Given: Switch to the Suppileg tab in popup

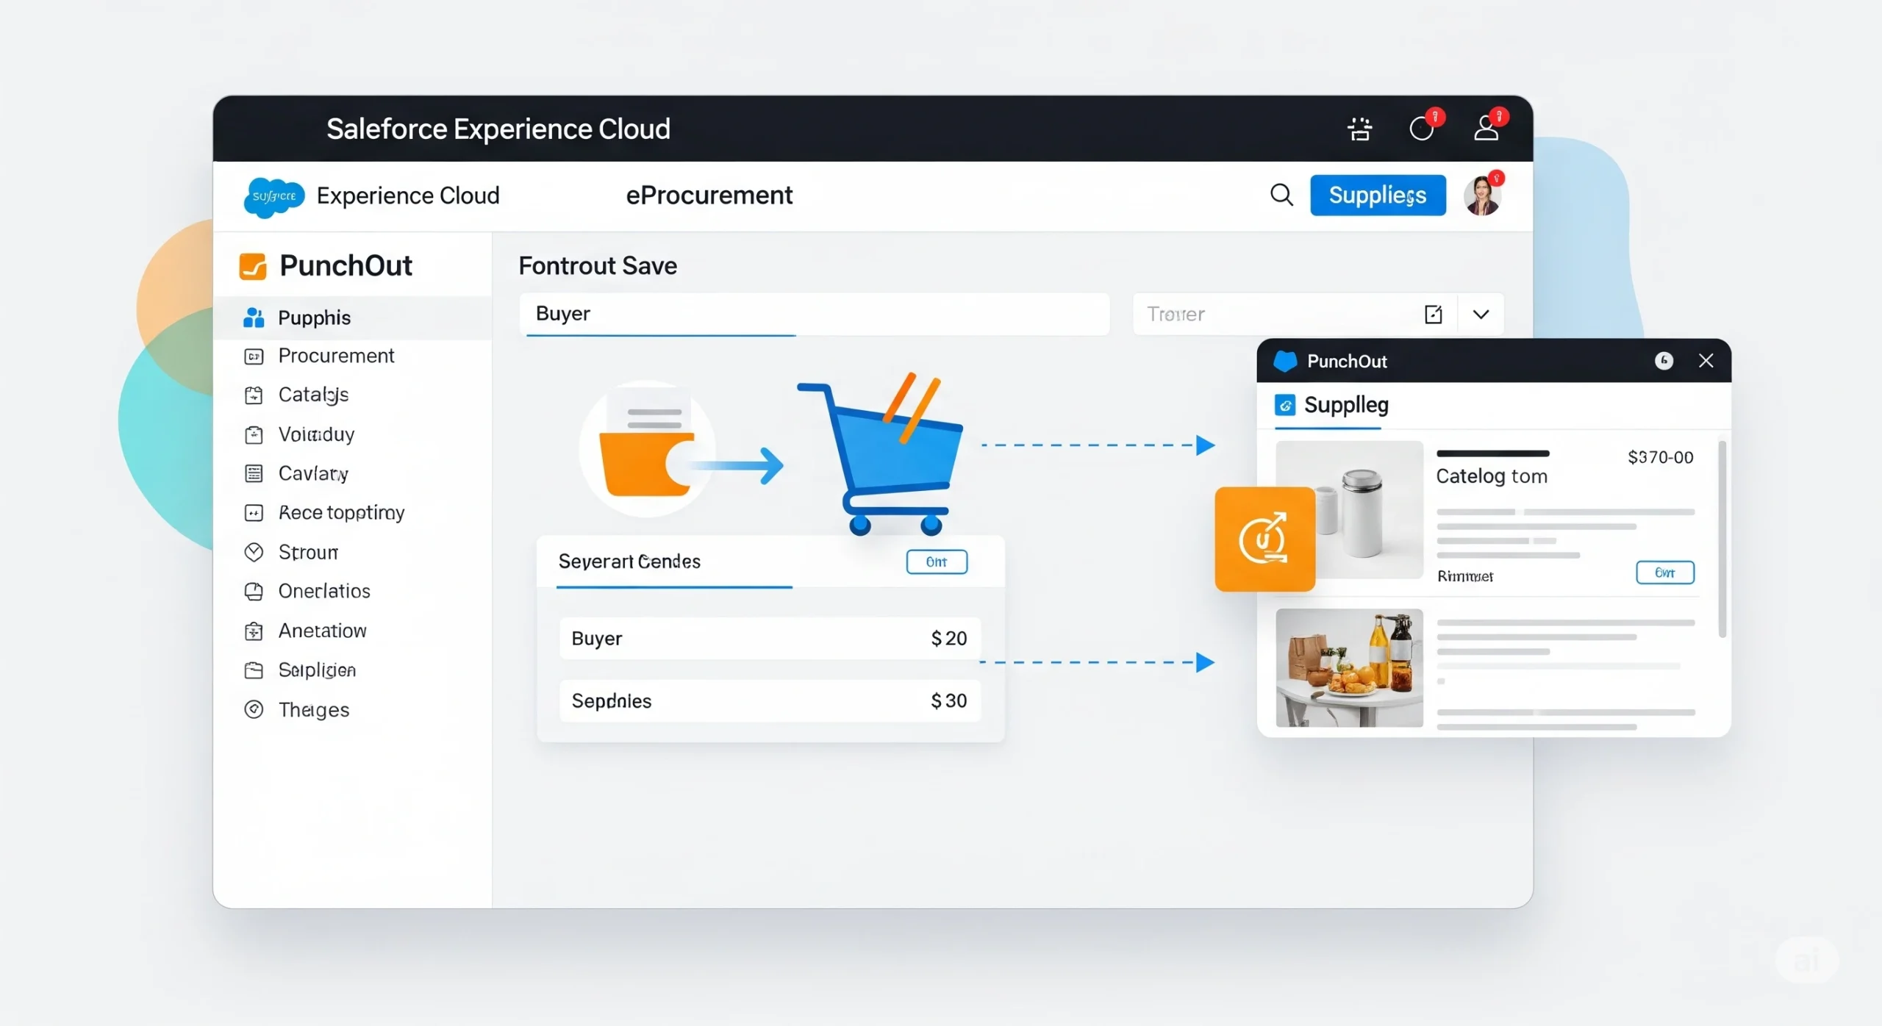Looking at the screenshot, I should click(1332, 405).
